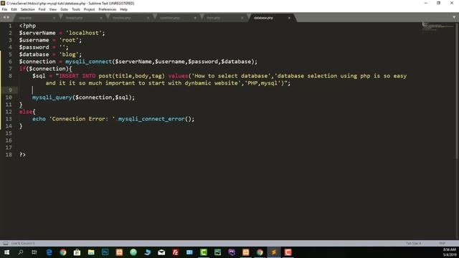The height and width of the screenshot is (258, 459).
Task: Select the Sublime Text taskbar icon
Action: point(274,252)
